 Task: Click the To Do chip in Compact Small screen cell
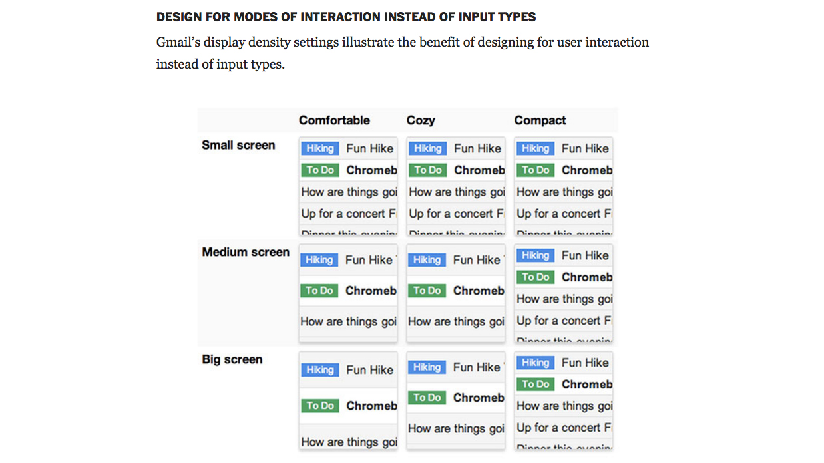[x=535, y=170]
